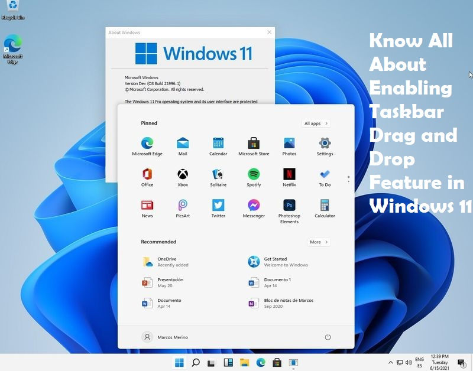Show More recommended items
The width and height of the screenshot is (473, 371).
(319, 242)
